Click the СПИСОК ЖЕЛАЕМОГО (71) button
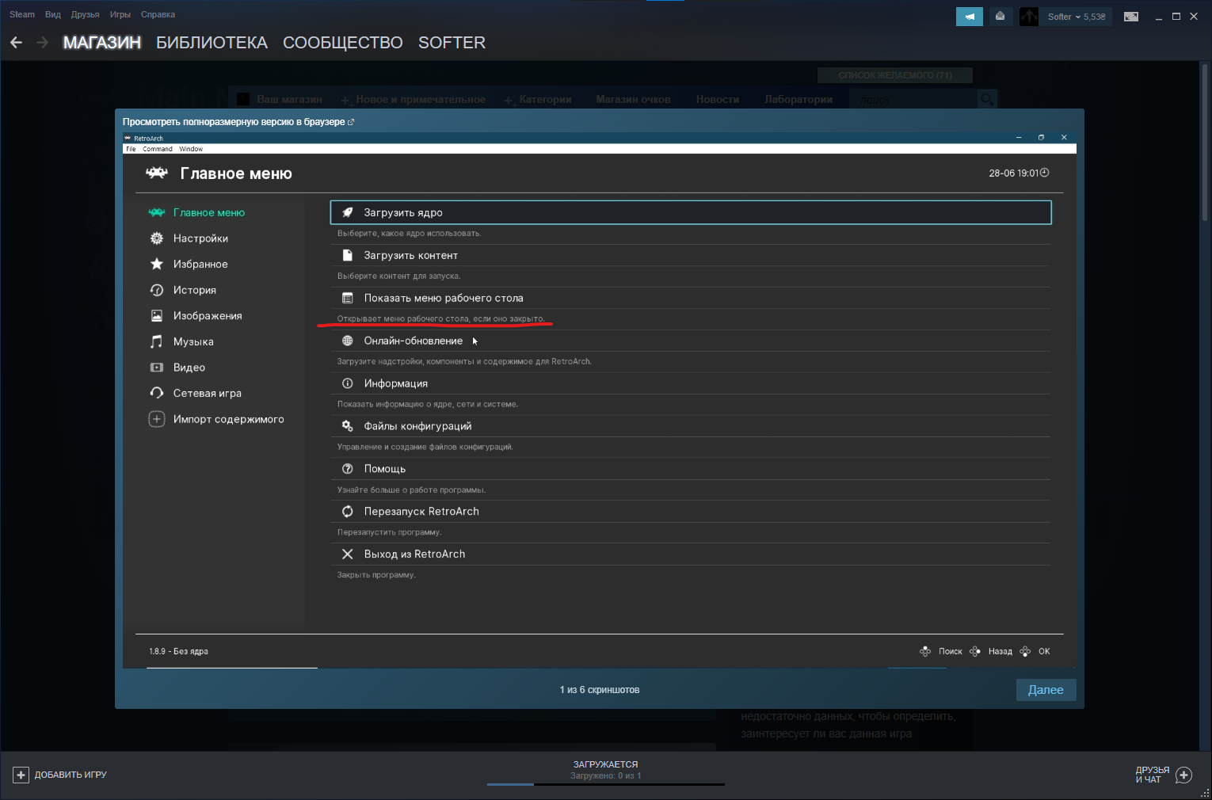The height and width of the screenshot is (800, 1212). point(895,75)
